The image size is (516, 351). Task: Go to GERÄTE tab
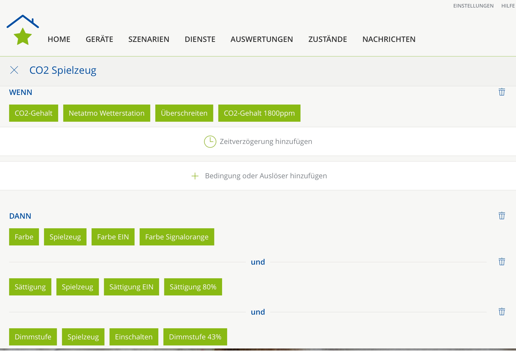99,39
